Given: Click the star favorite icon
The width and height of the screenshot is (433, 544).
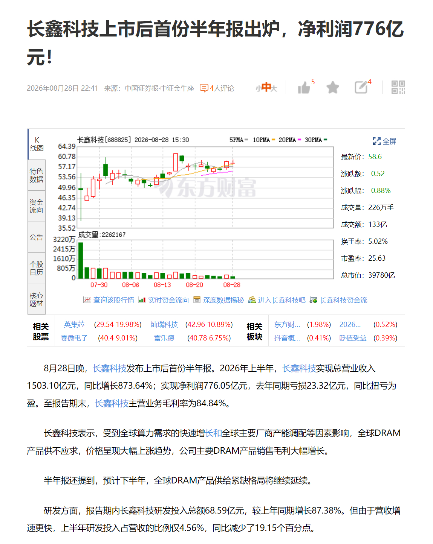Looking at the screenshot, I should point(332,88).
